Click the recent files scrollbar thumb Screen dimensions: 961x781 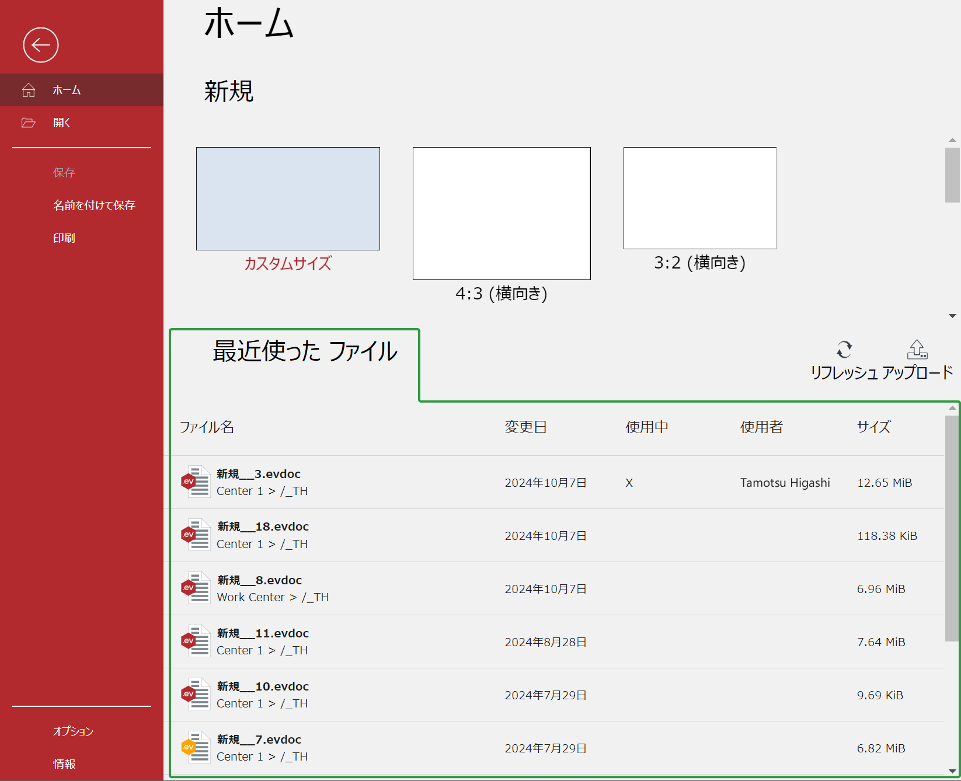point(952,529)
